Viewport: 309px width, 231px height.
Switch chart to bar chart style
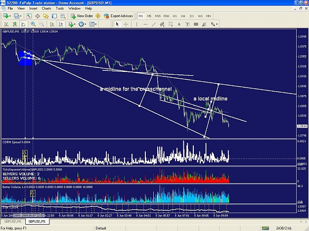pyautogui.click(x=6, y=24)
